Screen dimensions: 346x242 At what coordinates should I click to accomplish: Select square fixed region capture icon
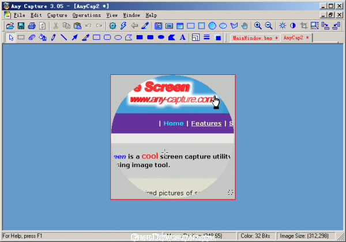[201, 26]
